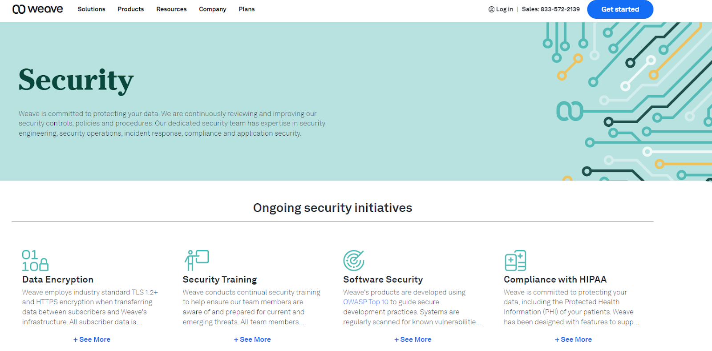Click the Compliance with HIPAA medical icon
This screenshot has height=351, width=712.
(x=515, y=260)
